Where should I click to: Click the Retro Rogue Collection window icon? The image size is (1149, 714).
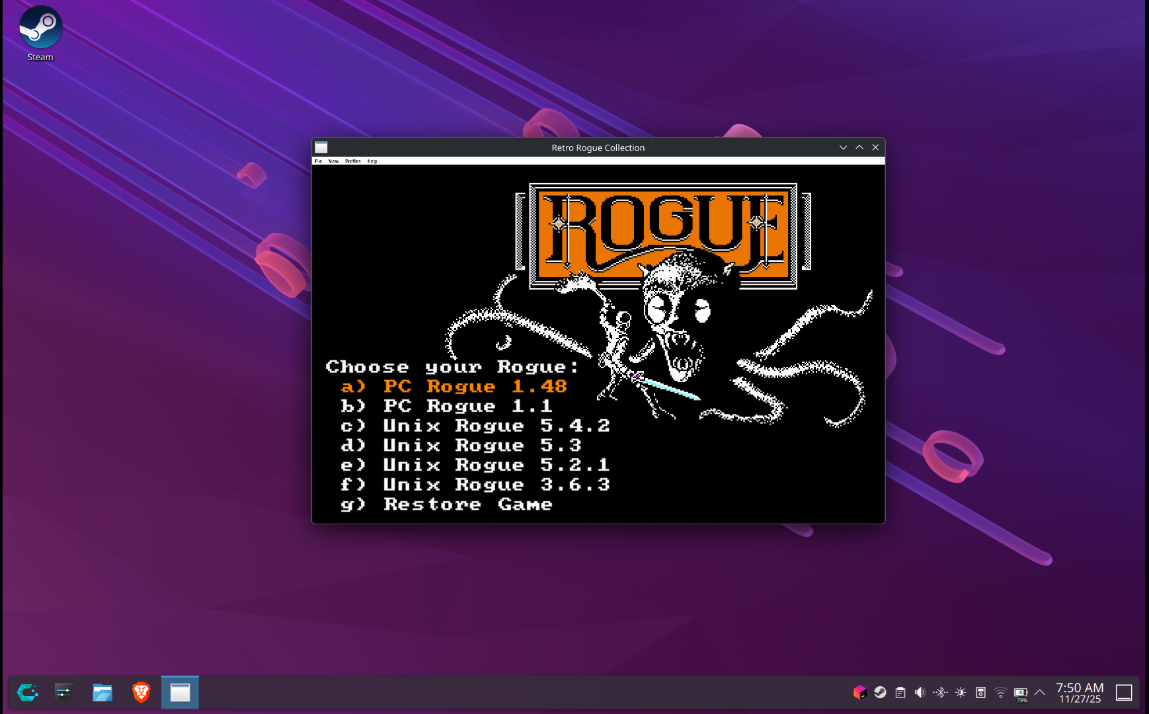coord(321,147)
